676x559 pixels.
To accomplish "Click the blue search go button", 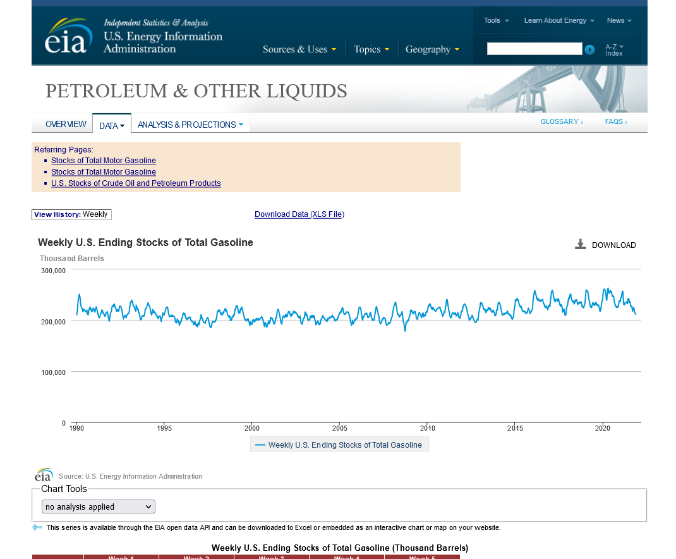I will tap(589, 50).
